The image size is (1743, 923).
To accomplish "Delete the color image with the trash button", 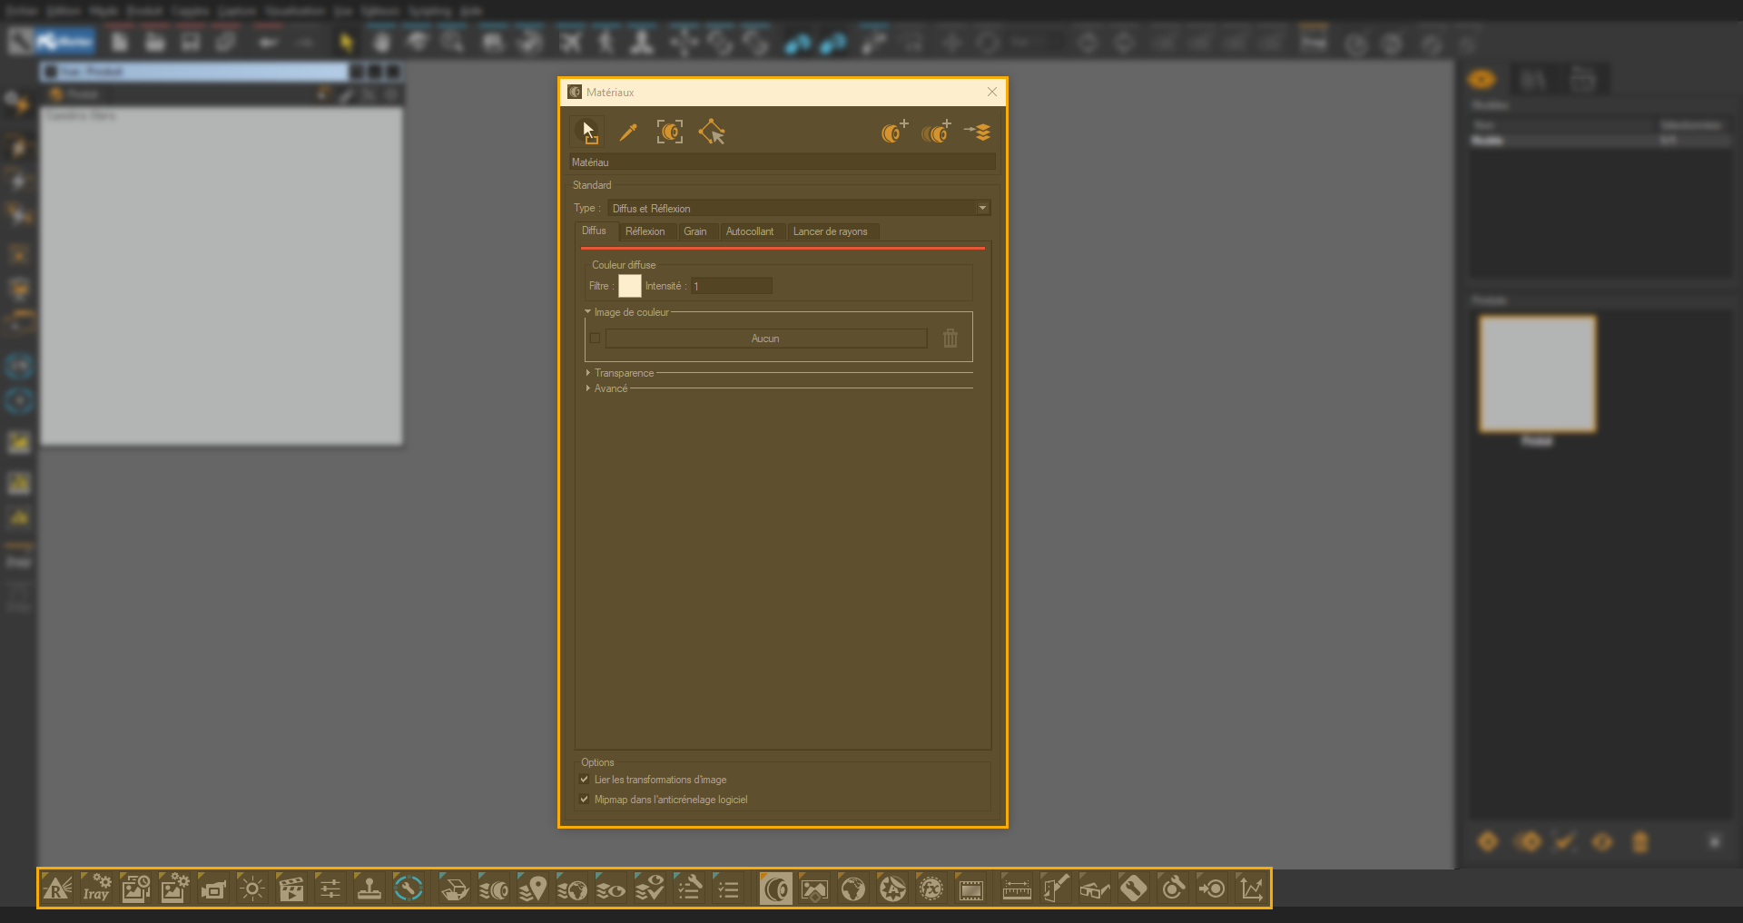I will pyautogui.click(x=950, y=338).
